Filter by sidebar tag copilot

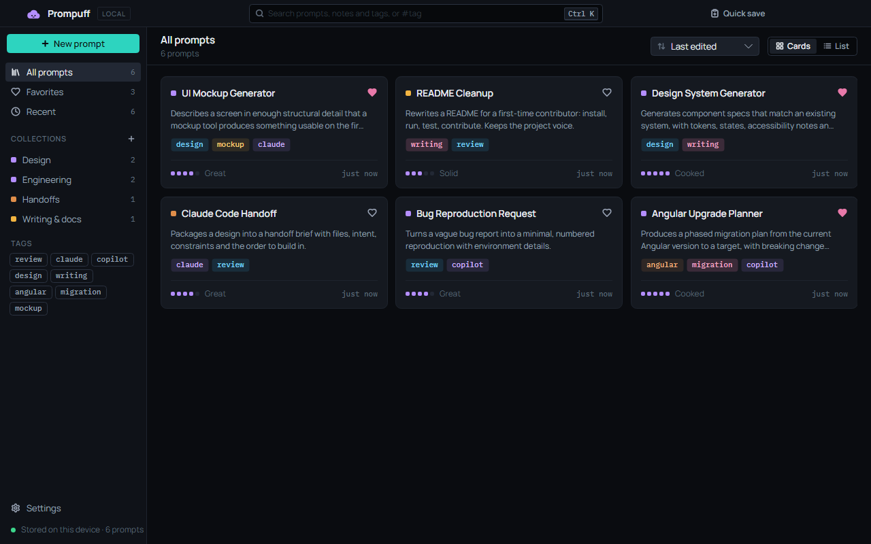pyautogui.click(x=112, y=260)
